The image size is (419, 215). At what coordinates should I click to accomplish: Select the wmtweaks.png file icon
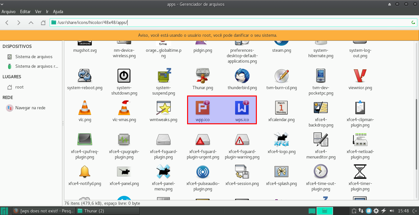tap(163, 108)
